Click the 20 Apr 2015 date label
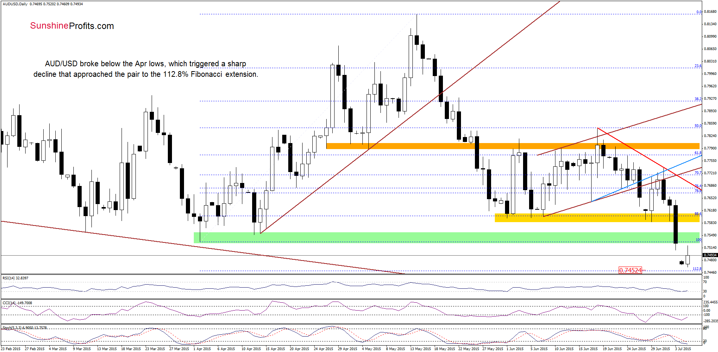The image size is (718, 352). tap(299, 349)
